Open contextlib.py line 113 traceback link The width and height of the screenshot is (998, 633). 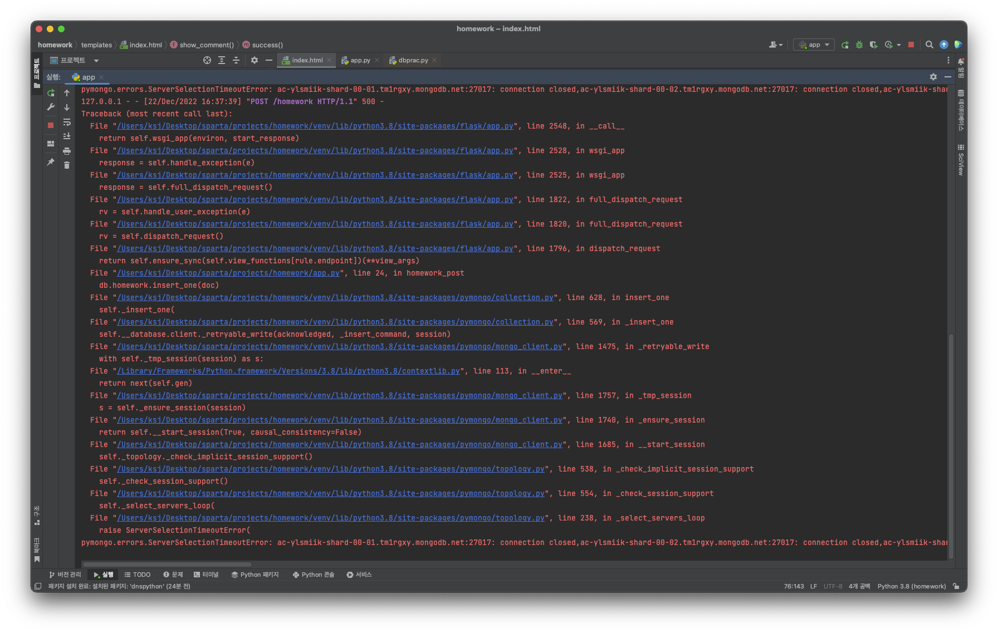pyautogui.click(x=288, y=371)
